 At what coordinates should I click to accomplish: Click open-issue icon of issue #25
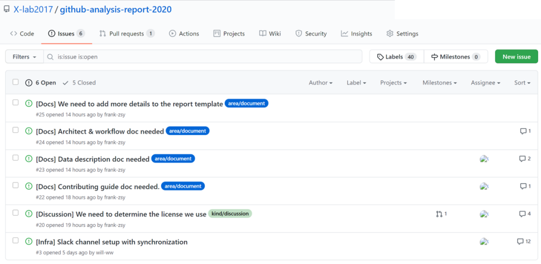point(29,103)
